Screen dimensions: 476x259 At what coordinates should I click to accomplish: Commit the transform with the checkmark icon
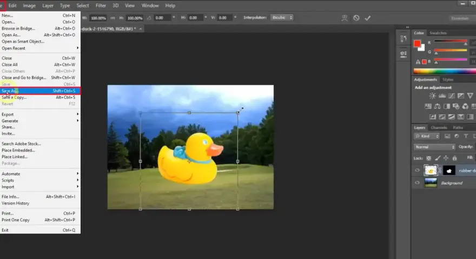tap(368, 18)
